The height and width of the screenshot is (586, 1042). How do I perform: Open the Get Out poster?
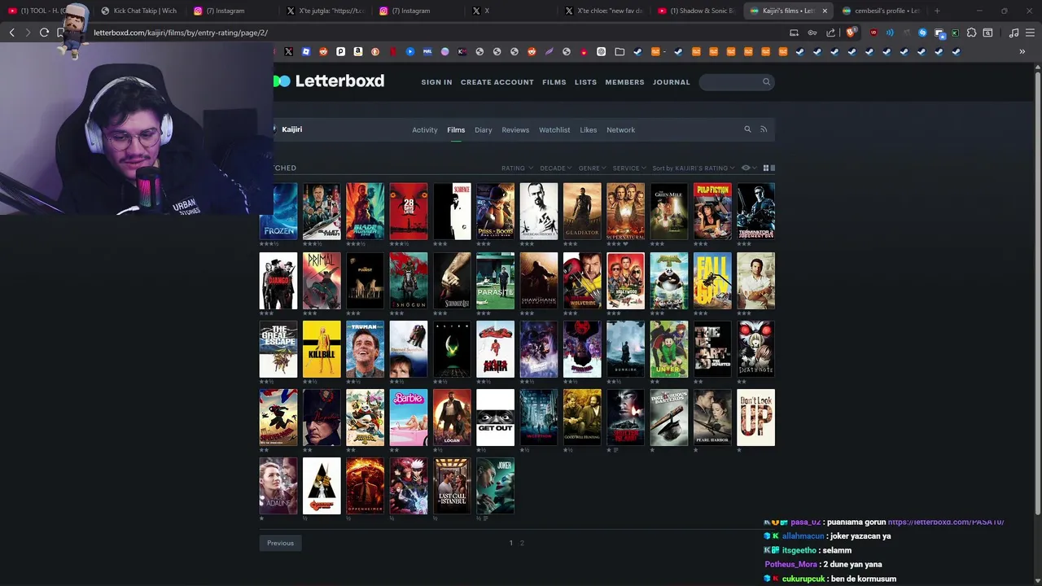click(x=496, y=418)
